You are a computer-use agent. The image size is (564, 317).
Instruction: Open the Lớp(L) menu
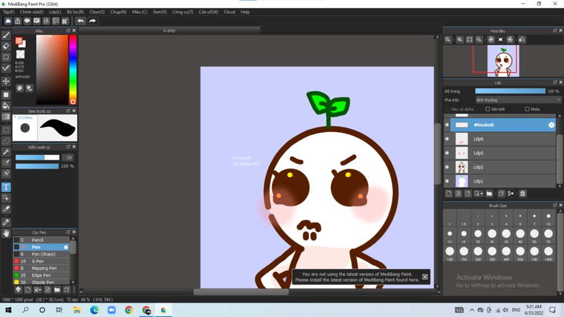pyautogui.click(x=55, y=12)
